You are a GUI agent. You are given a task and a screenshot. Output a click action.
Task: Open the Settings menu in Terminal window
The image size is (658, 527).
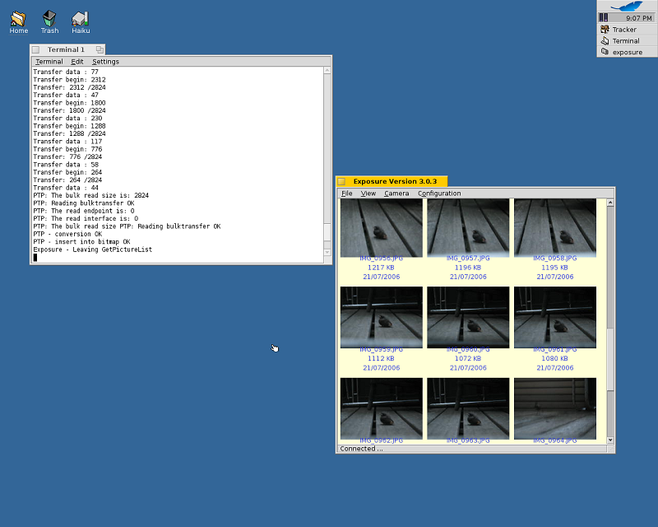pyautogui.click(x=105, y=62)
